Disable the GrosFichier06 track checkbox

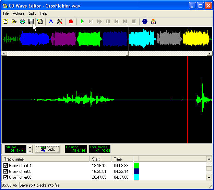click(5, 177)
